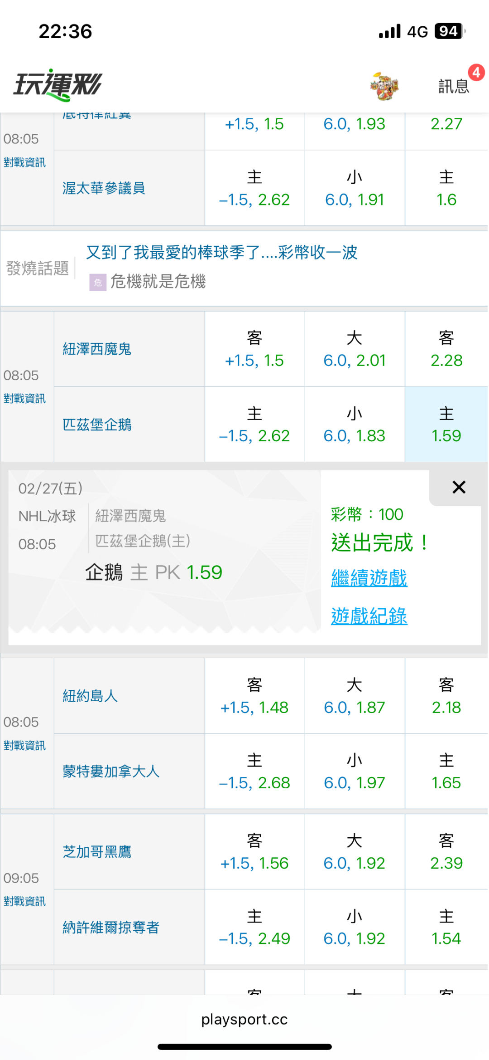Tap the purple 危 user avatar icon

point(97,282)
